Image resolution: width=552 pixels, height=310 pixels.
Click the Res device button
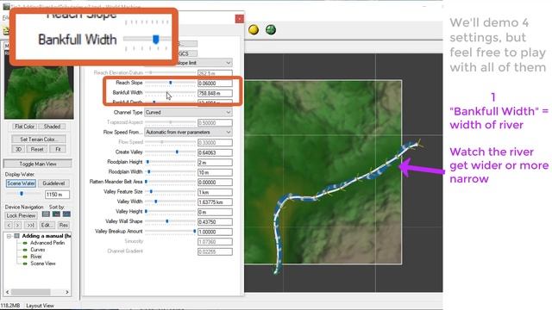[63, 226]
